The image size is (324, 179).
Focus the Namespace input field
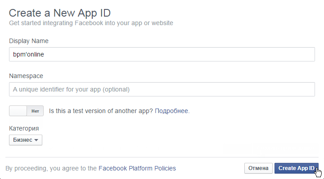[162, 89]
